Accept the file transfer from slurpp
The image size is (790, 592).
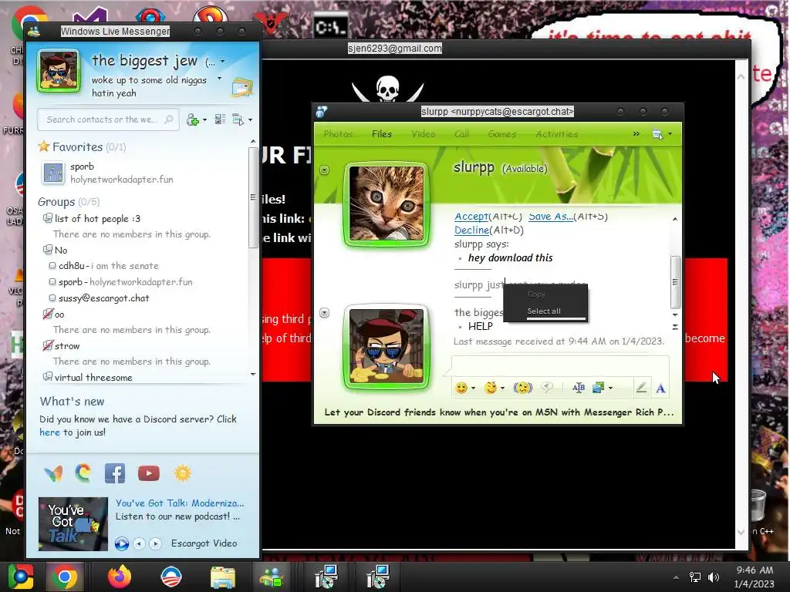pos(471,217)
